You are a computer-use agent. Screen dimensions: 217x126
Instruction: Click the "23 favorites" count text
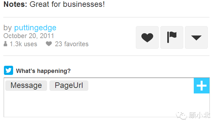[x=72, y=44]
